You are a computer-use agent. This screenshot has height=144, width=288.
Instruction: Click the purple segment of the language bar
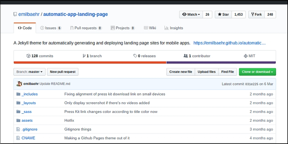pos(221,63)
